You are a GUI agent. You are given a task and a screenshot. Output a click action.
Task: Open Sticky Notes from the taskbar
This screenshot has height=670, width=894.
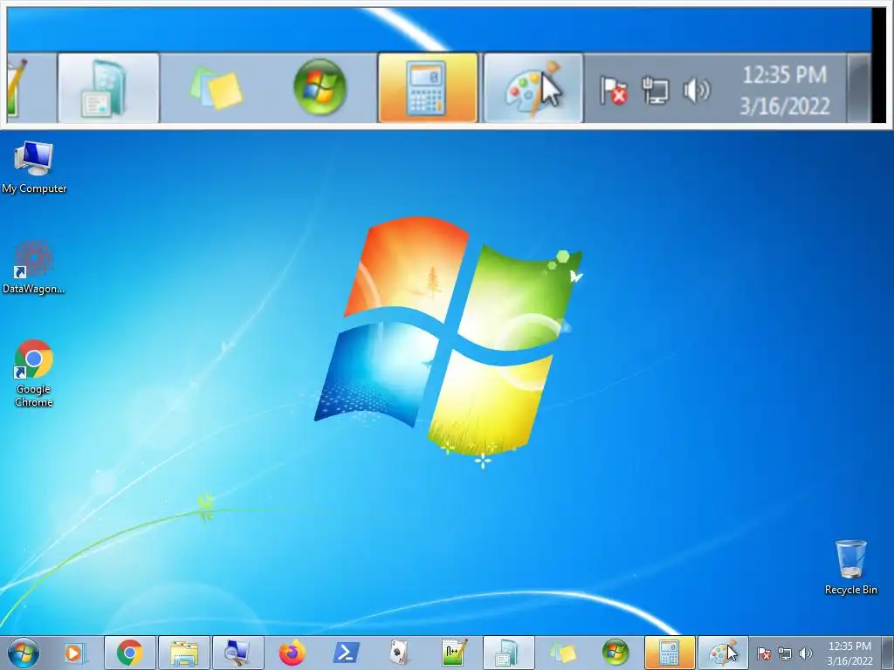562,653
